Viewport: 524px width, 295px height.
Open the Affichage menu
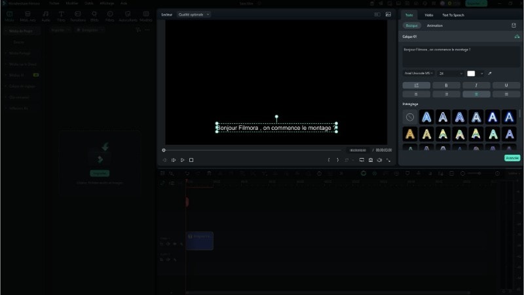click(107, 3)
